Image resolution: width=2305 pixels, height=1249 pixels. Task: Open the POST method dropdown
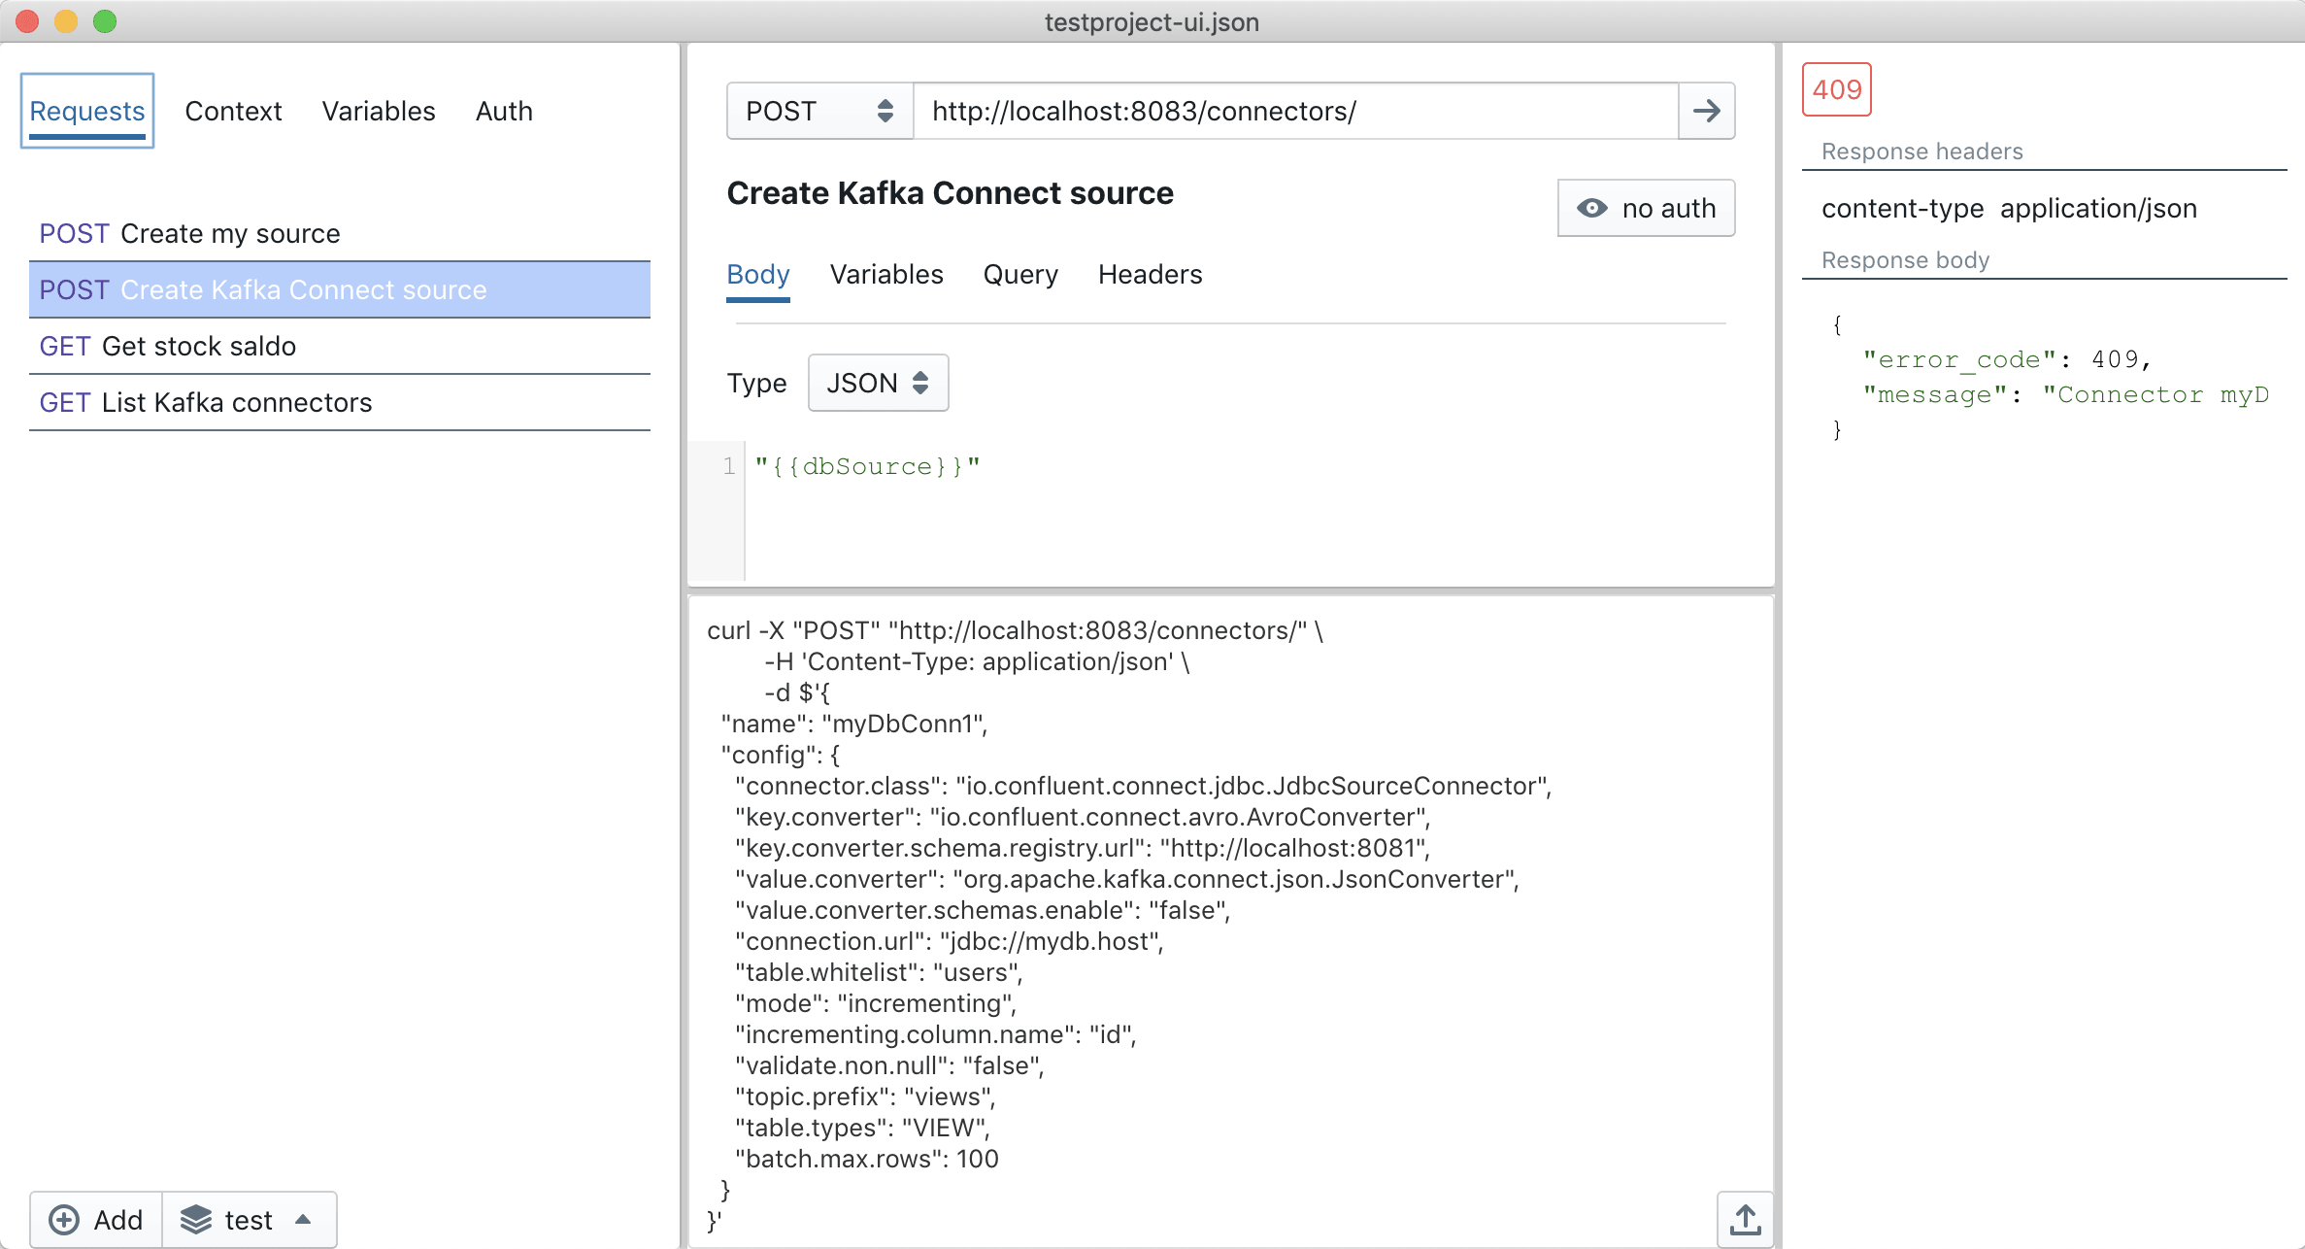tap(819, 111)
